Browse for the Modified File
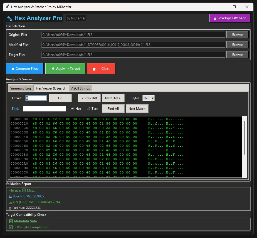The width and height of the screenshot is (257, 238). [x=237, y=45]
